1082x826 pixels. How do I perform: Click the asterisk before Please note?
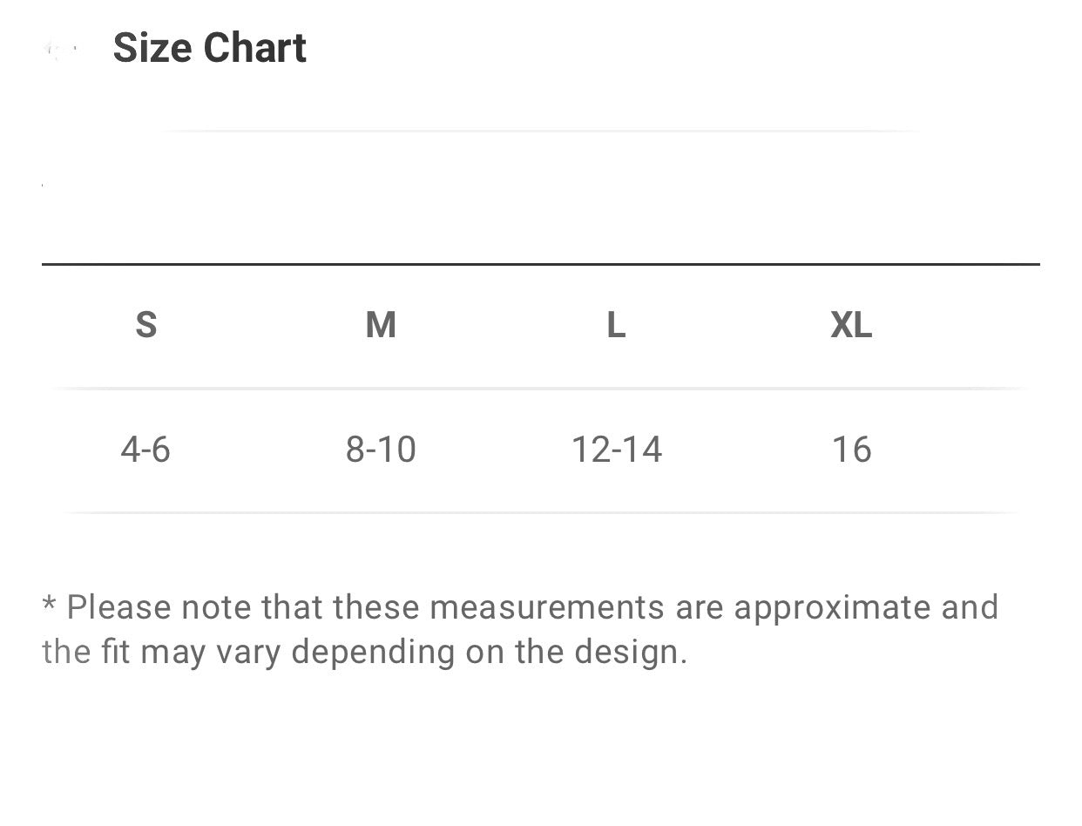pos(49,602)
